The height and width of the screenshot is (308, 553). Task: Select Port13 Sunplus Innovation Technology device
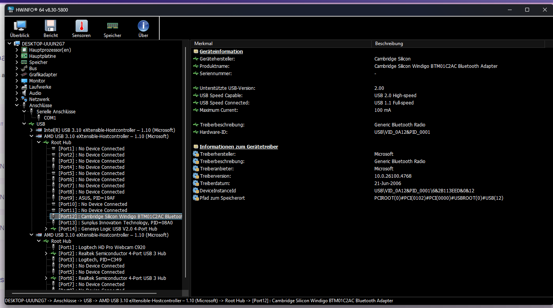pos(116,222)
